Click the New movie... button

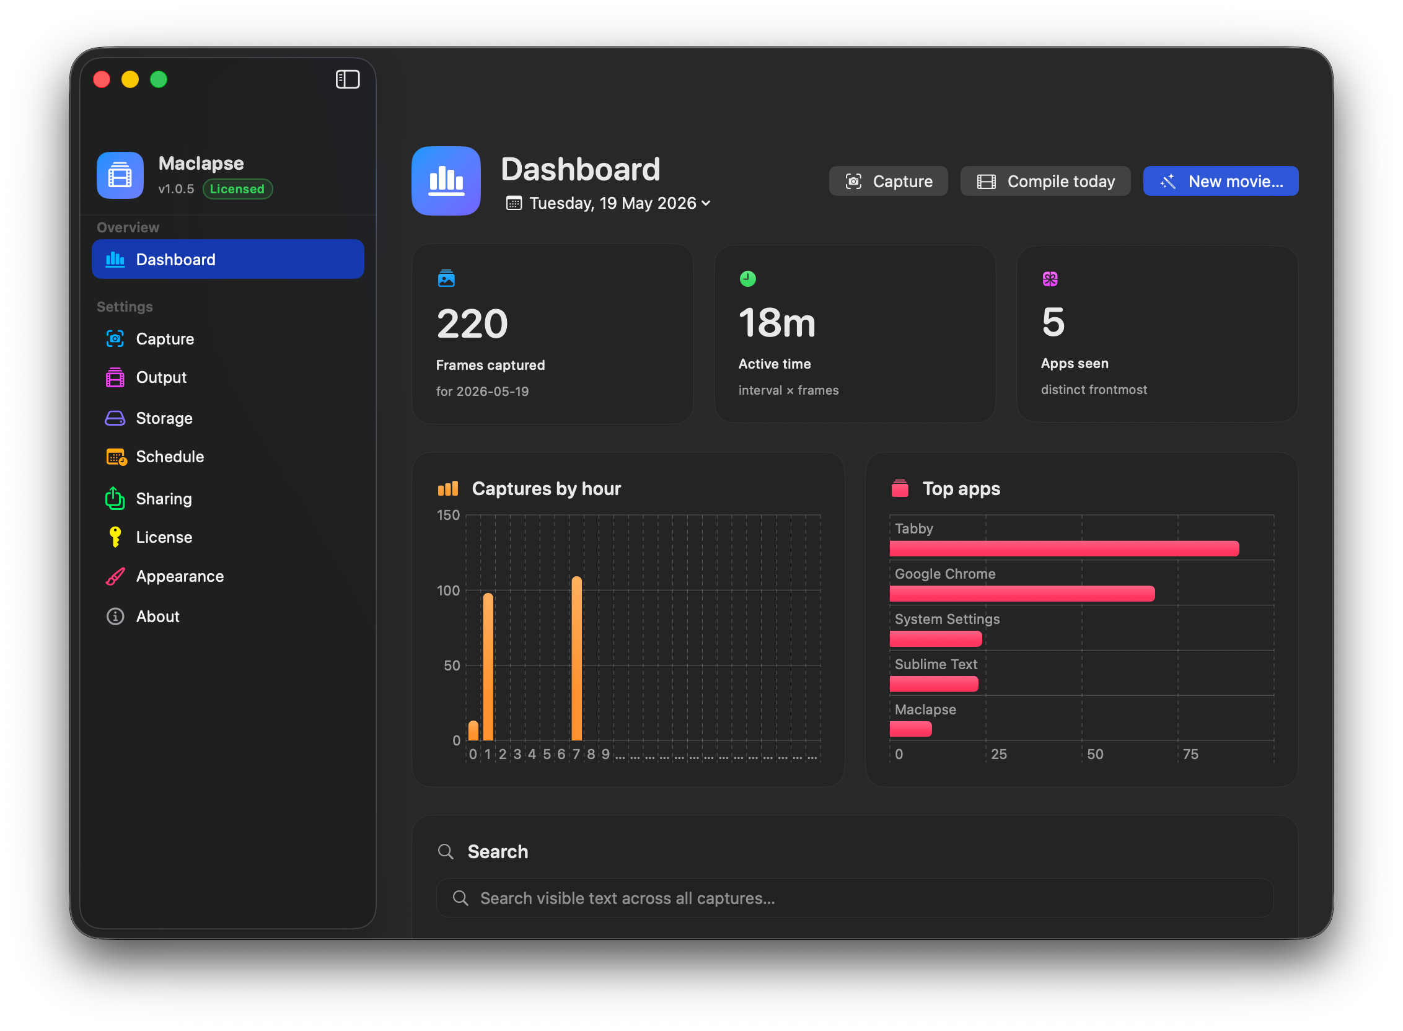(1221, 181)
